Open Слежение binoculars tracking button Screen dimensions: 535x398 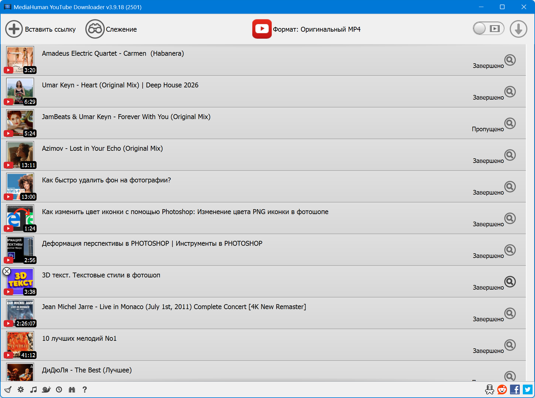tap(95, 29)
